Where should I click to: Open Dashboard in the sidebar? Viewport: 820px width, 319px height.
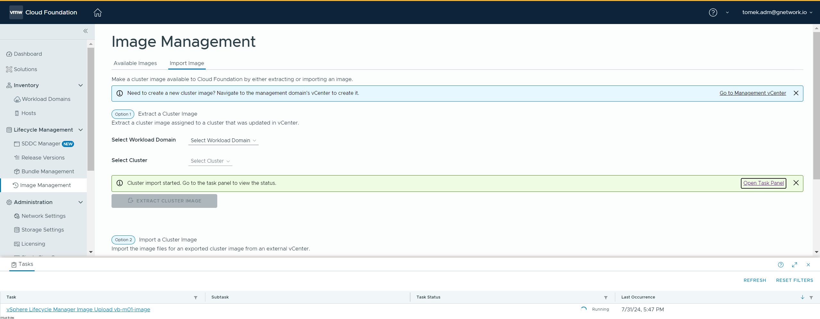point(24,54)
